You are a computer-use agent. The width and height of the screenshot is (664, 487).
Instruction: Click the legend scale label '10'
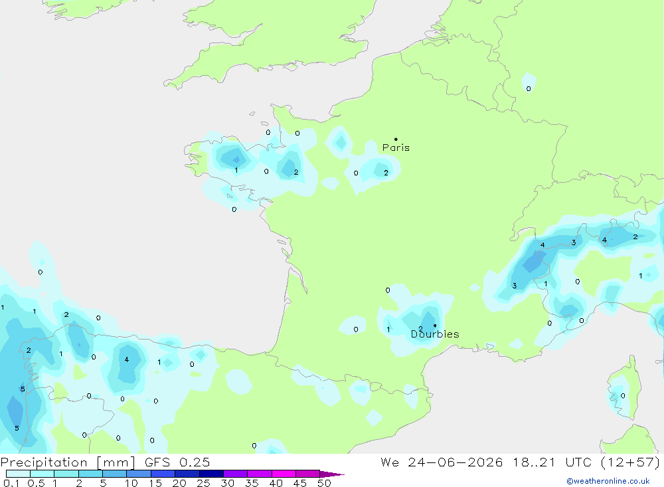[x=131, y=483]
